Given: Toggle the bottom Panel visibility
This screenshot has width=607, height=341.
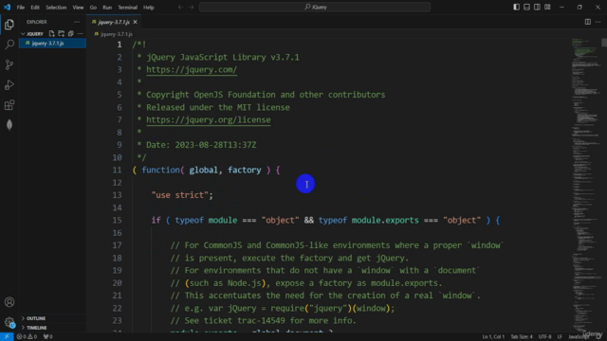Looking at the screenshot, I should coord(527,7).
